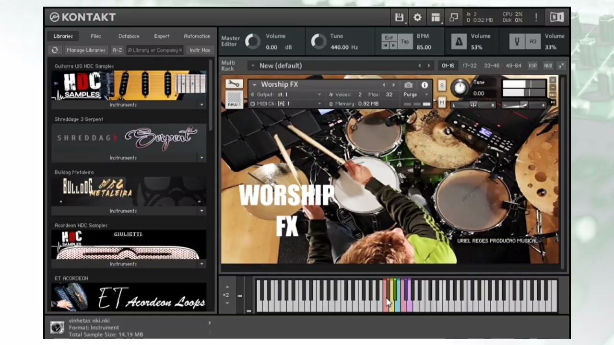Click the panic exclamation mark icon

point(536,17)
